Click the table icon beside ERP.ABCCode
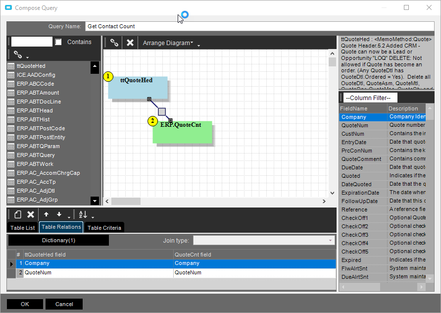 tap(11, 84)
